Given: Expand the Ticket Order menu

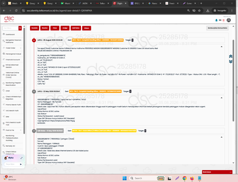Looking at the screenshot, I should click(12, 48).
